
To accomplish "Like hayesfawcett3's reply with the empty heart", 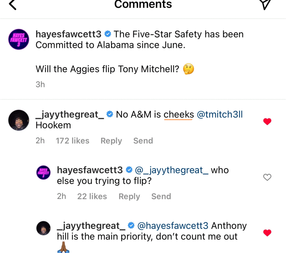I will [267, 177].
